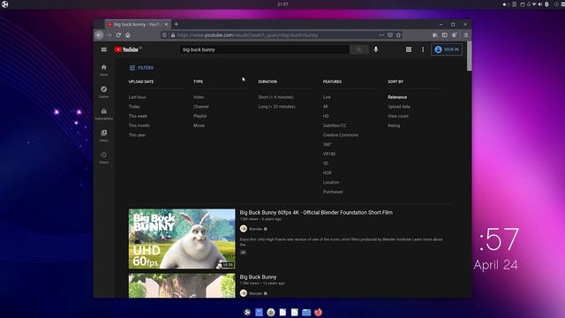
Task: Filter by 4K feature
Action: pyautogui.click(x=326, y=107)
